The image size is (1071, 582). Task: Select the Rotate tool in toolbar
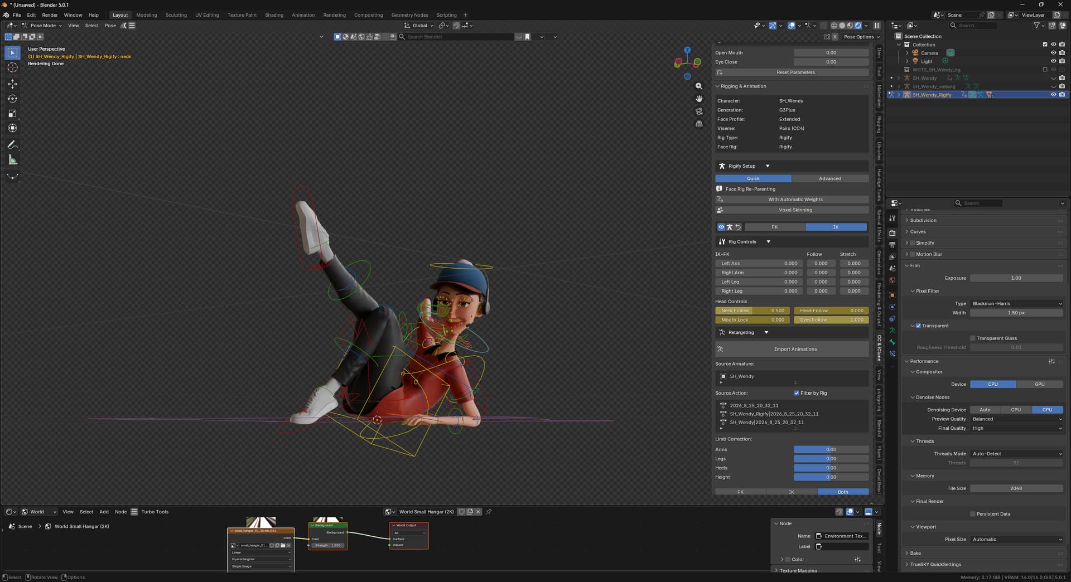[12, 99]
